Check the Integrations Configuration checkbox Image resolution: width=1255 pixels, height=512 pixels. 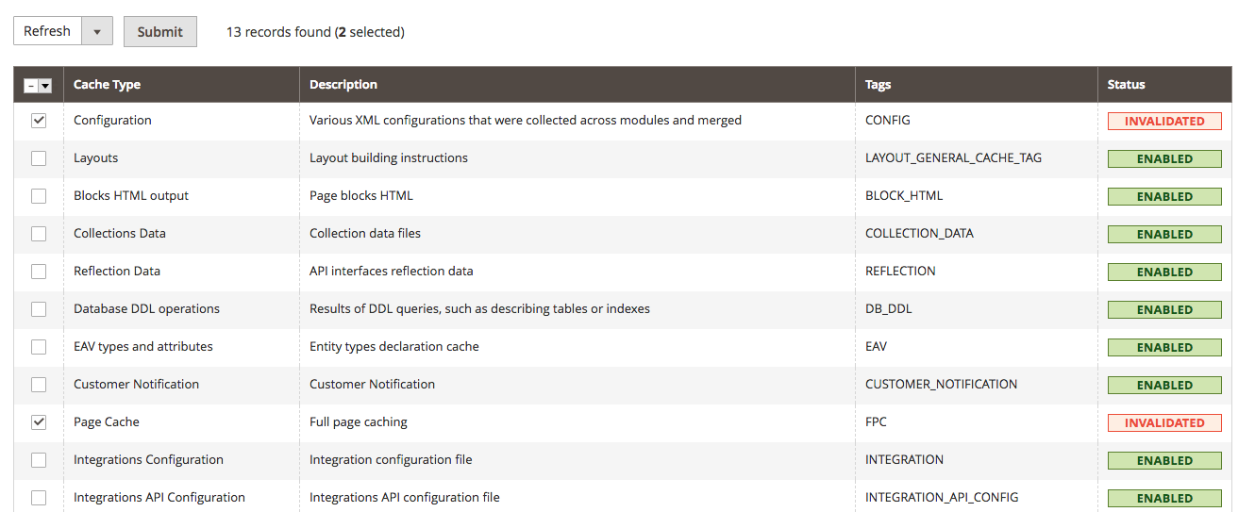(39, 460)
